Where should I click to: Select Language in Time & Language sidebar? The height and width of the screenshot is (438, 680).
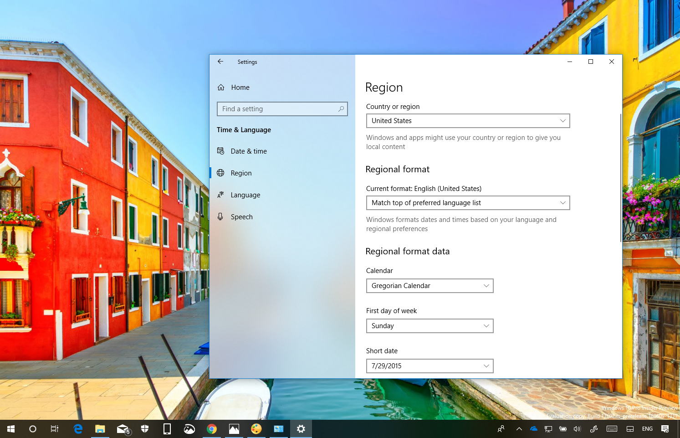(x=245, y=195)
